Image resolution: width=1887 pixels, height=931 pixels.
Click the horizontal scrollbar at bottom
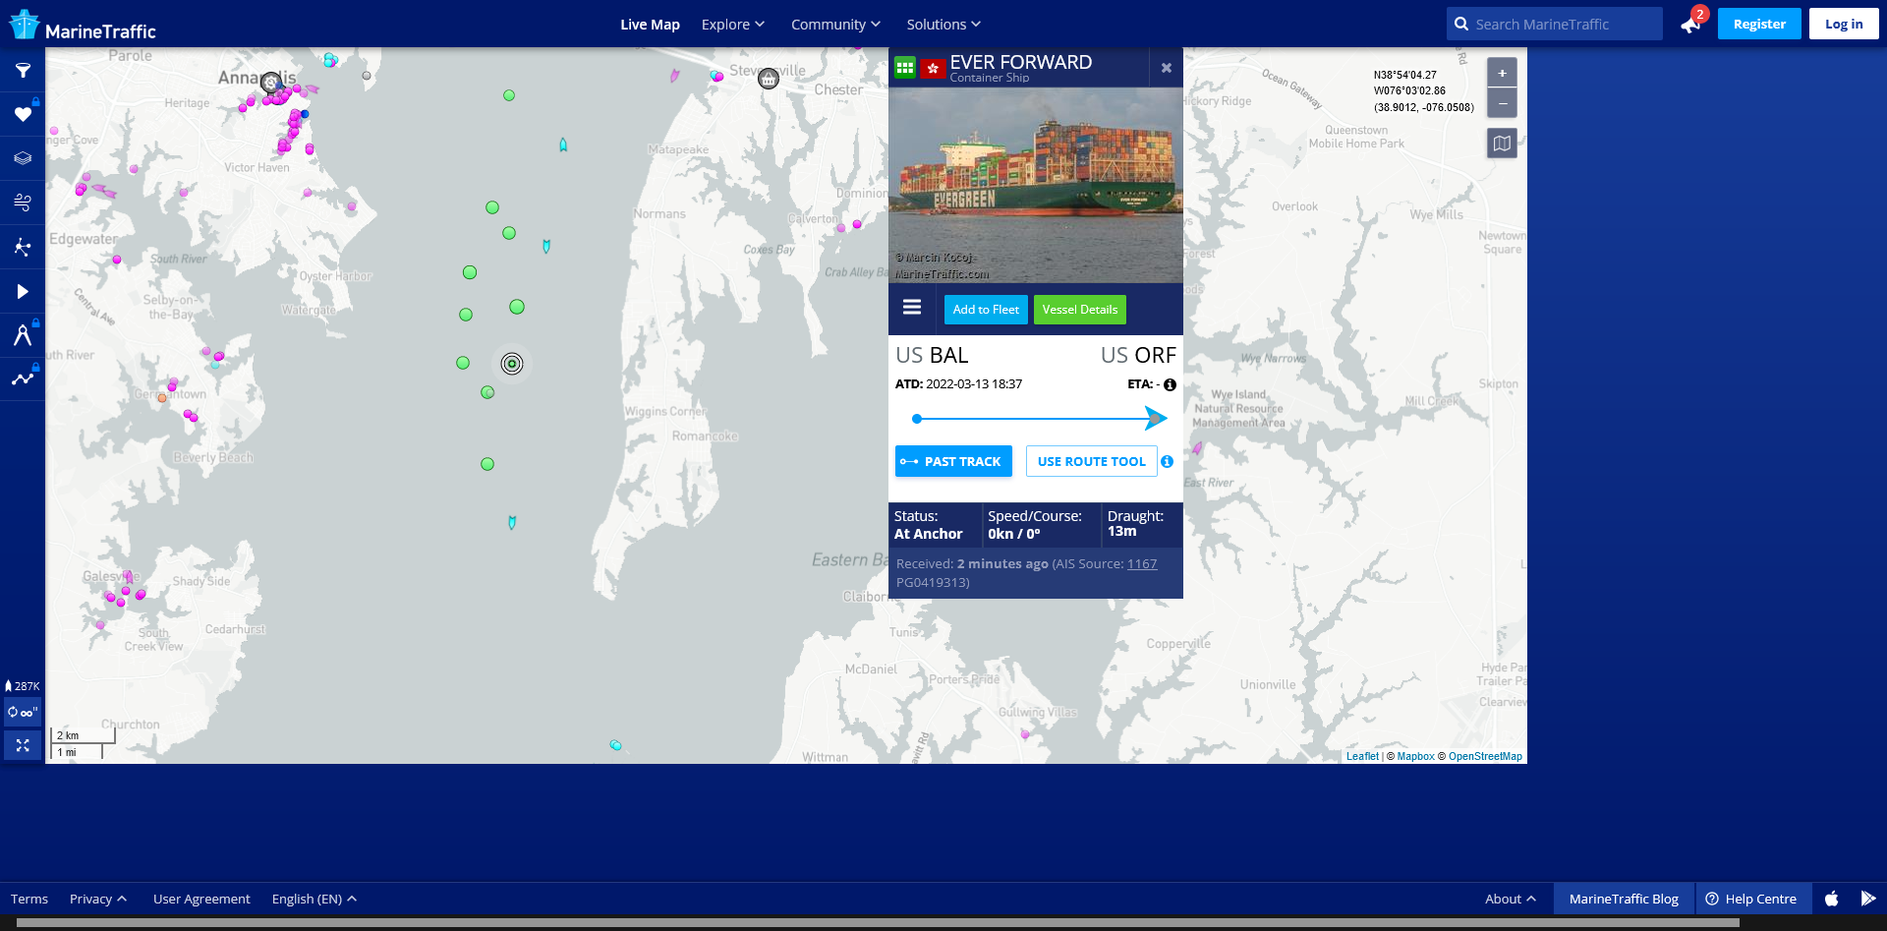(x=878, y=923)
